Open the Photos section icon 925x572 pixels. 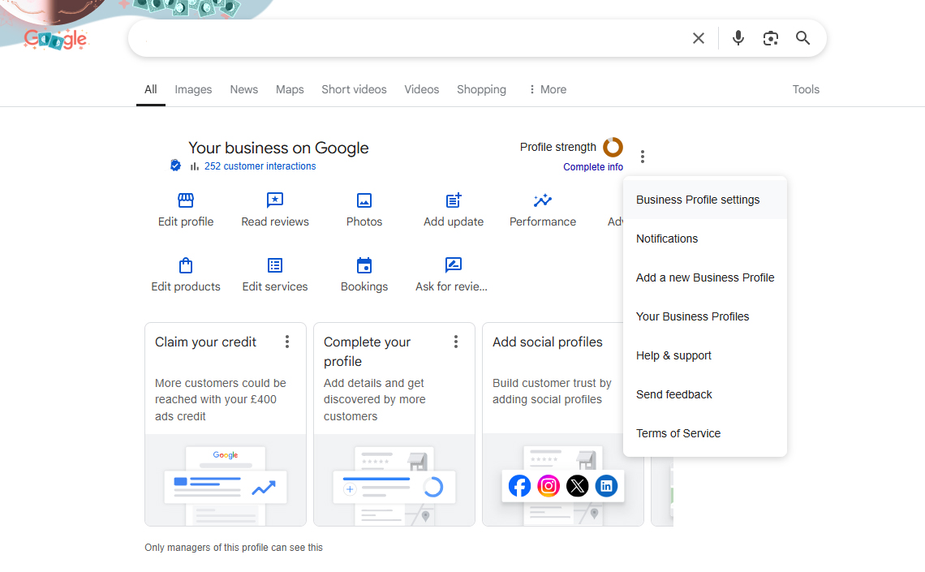(364, 200)
